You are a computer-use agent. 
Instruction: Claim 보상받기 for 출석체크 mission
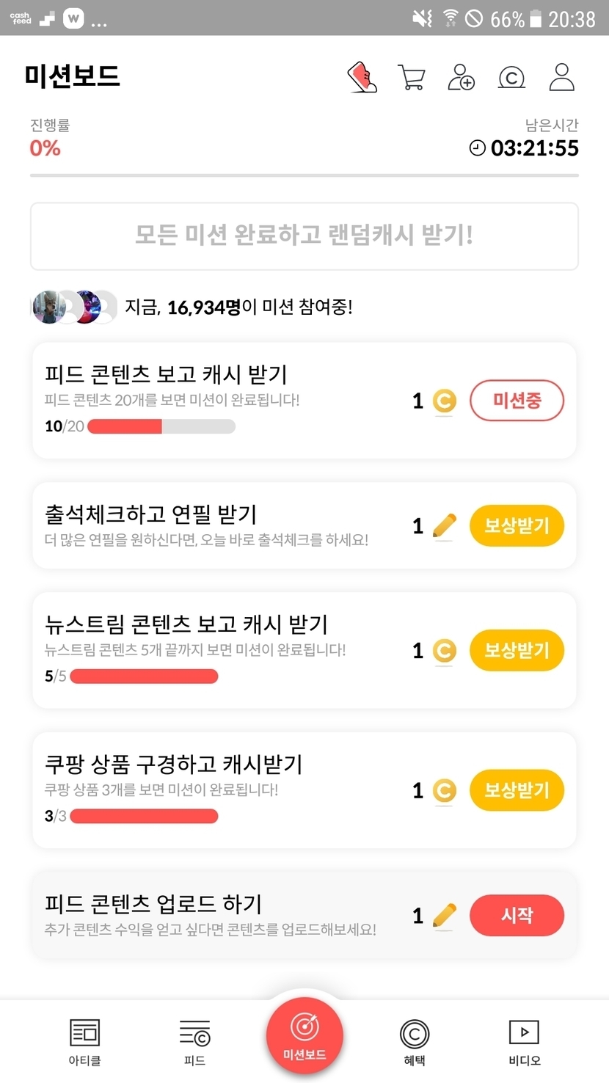(517, 525)
